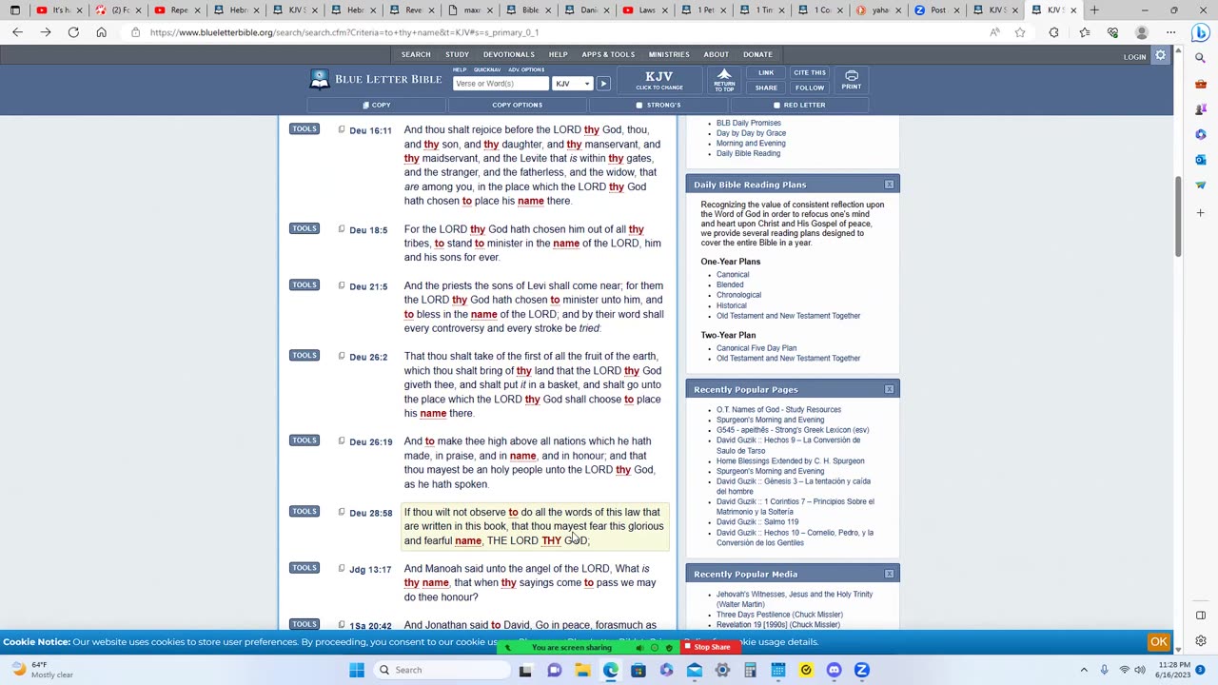The width and height of the screenshot is (1218, 685).
Task: Open the Study menu
Action: coord(457,54)
